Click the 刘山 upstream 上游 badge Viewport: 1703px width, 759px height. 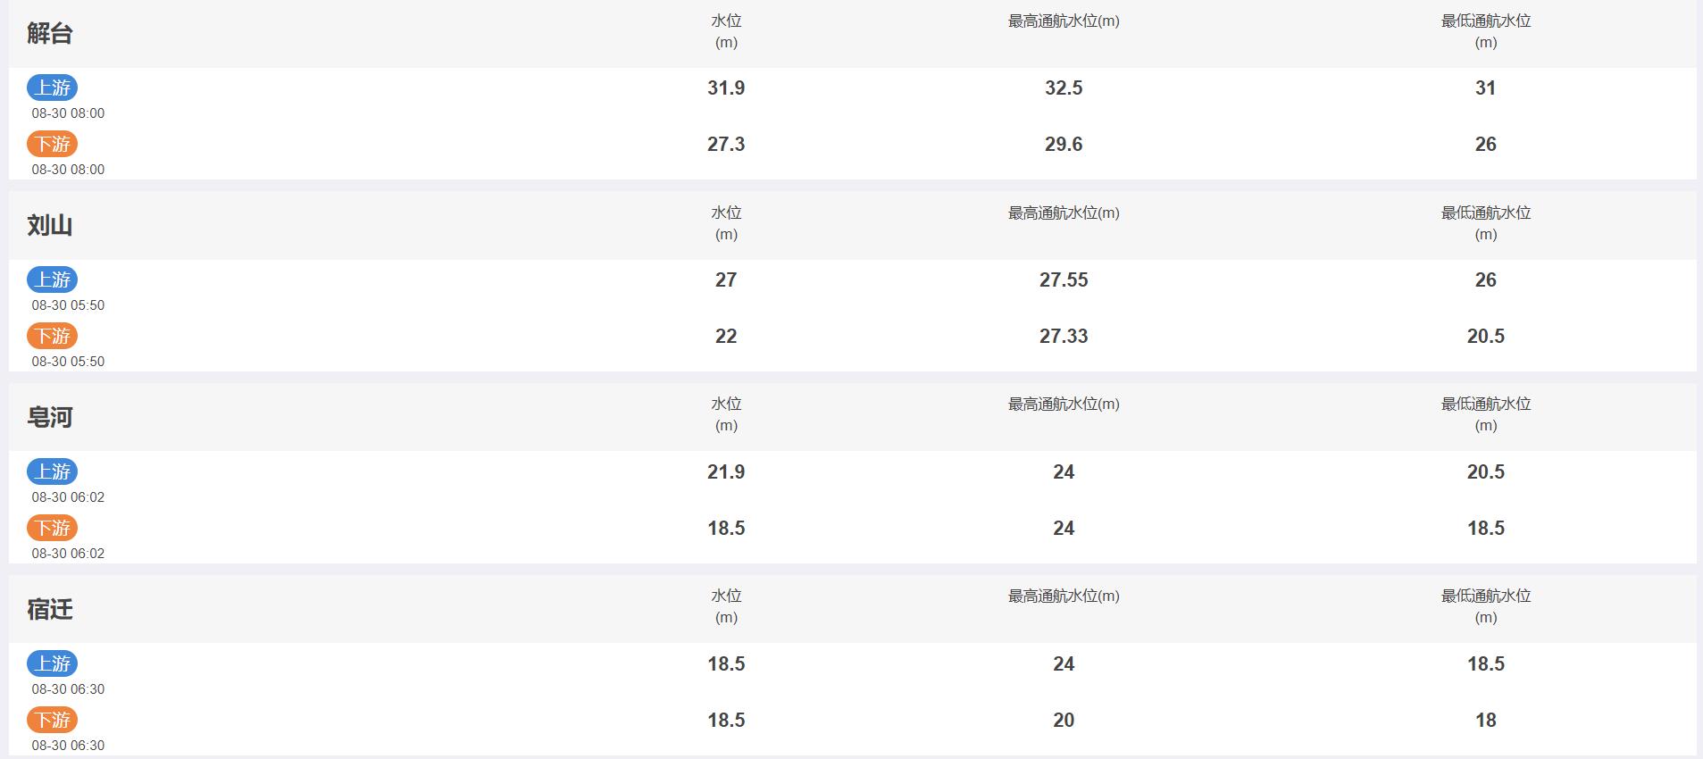tap(53, 279)
